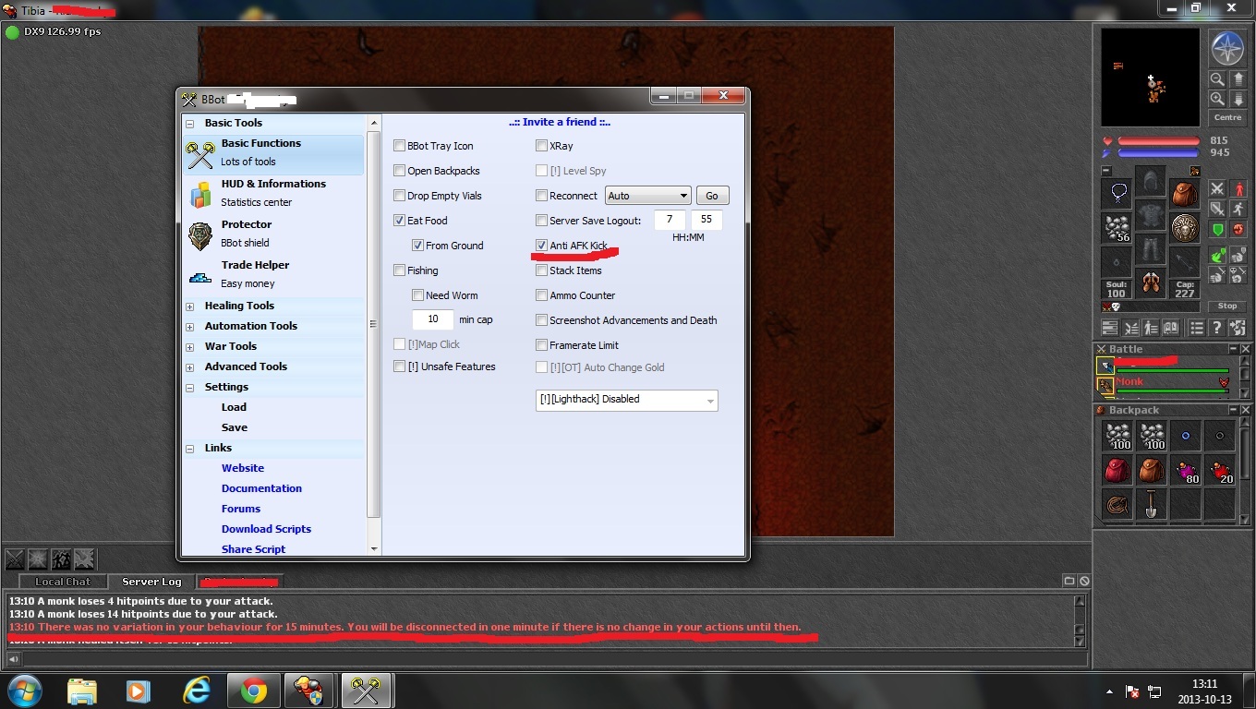
Task: Open the Reconnect Auto dropdown
Action: click(x=647, y=196)
